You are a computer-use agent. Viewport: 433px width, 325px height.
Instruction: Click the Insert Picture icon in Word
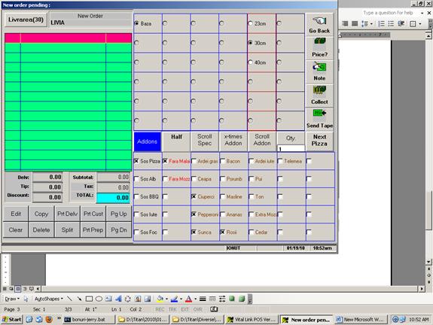[x=148, y=299]
